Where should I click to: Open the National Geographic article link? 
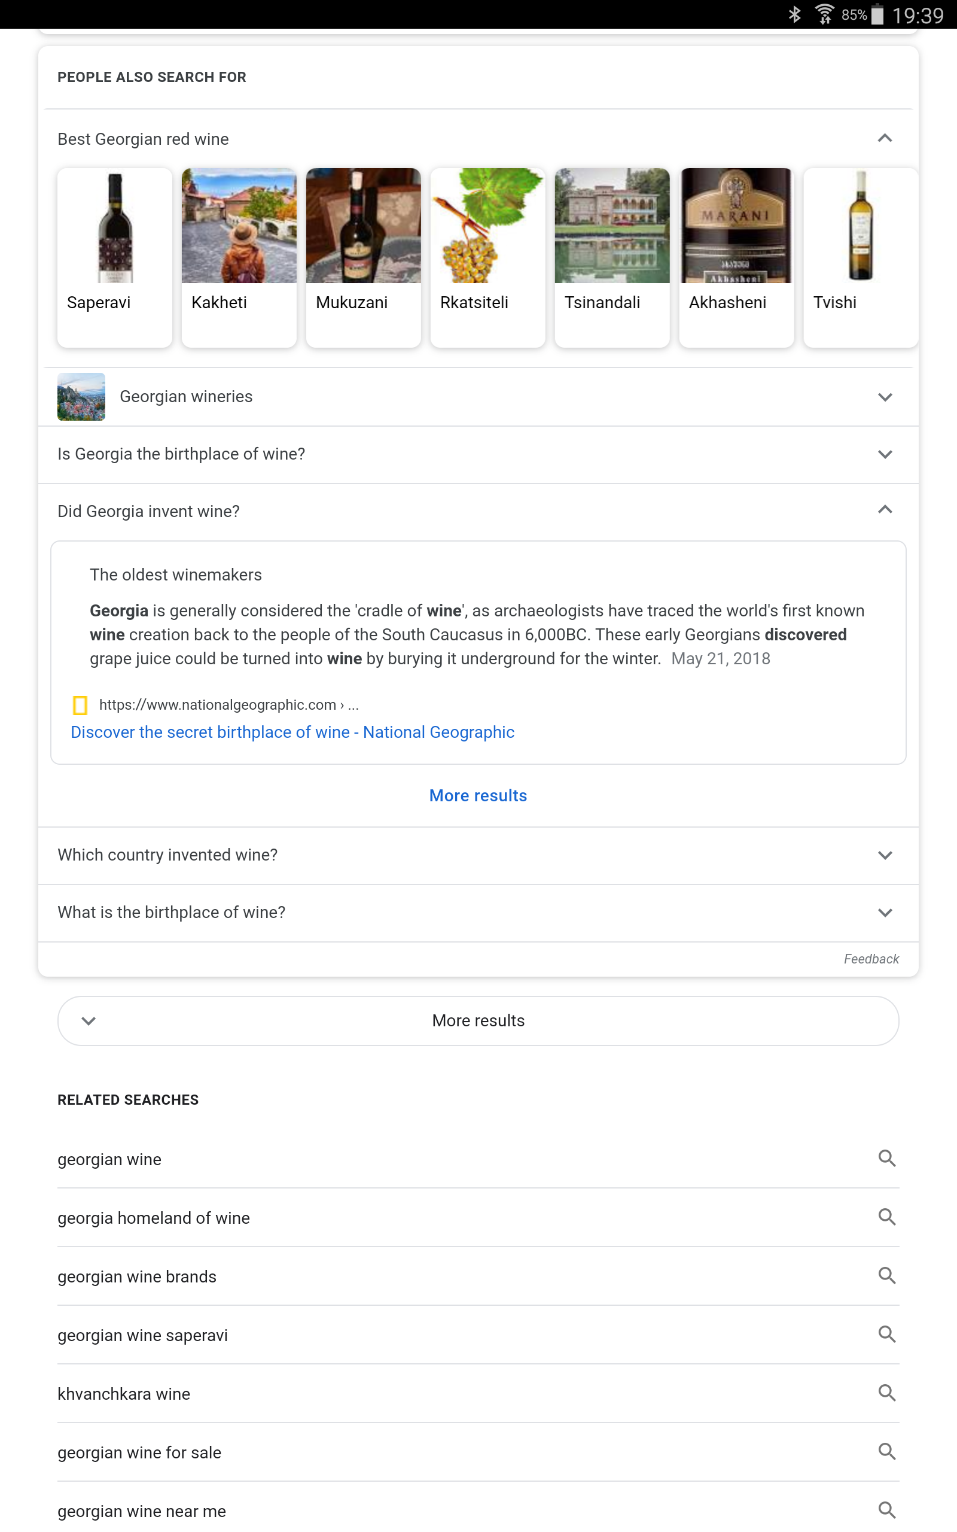pyautogui.click(x=292, y=732)
